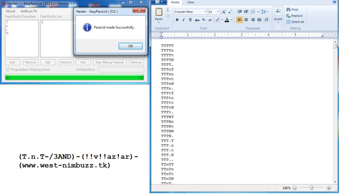The image size is (339, 194).
Task: Open the font size 11 dropdown
Action: (x=218, y=12)
